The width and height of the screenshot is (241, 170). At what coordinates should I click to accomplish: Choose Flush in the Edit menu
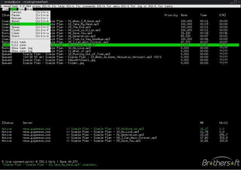30,30
